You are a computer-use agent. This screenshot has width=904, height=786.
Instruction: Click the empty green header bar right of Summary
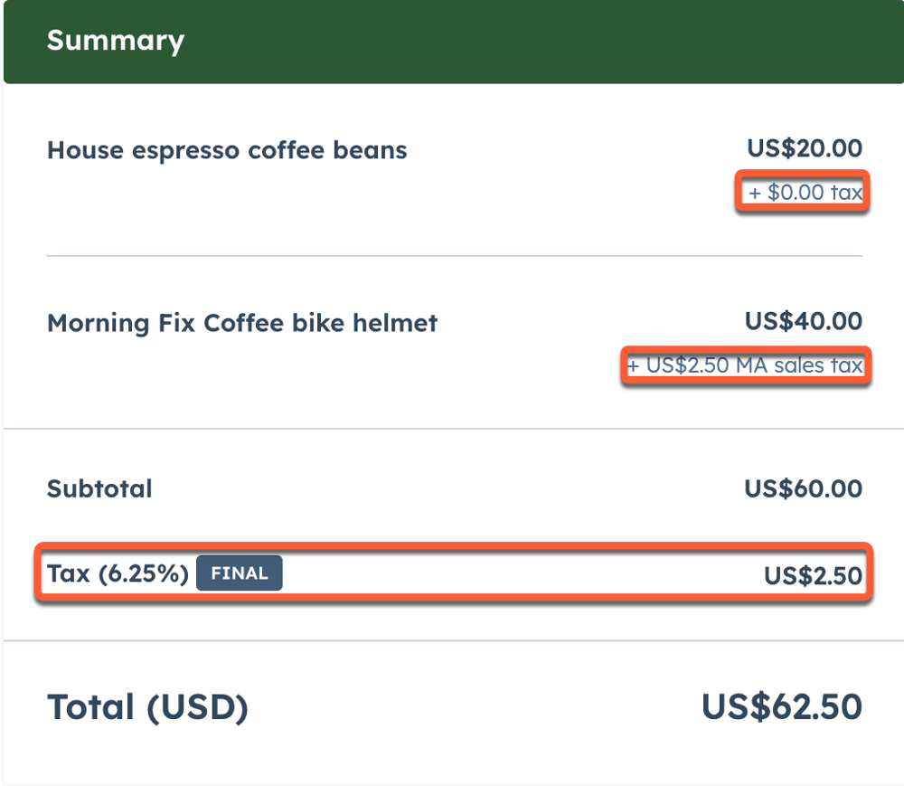coord(542,41)
